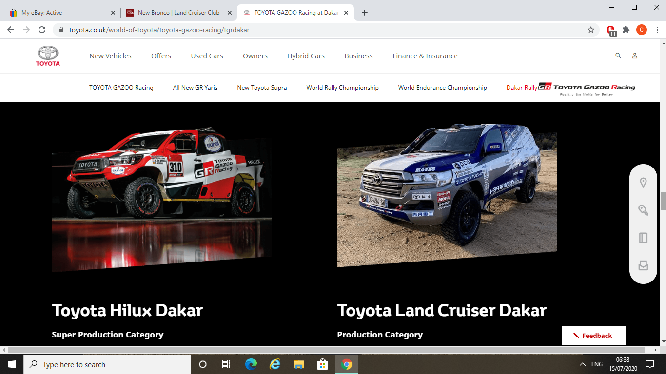The image size is (666, 374).
Task: Open a new browser tab
Action: [365, 13]
